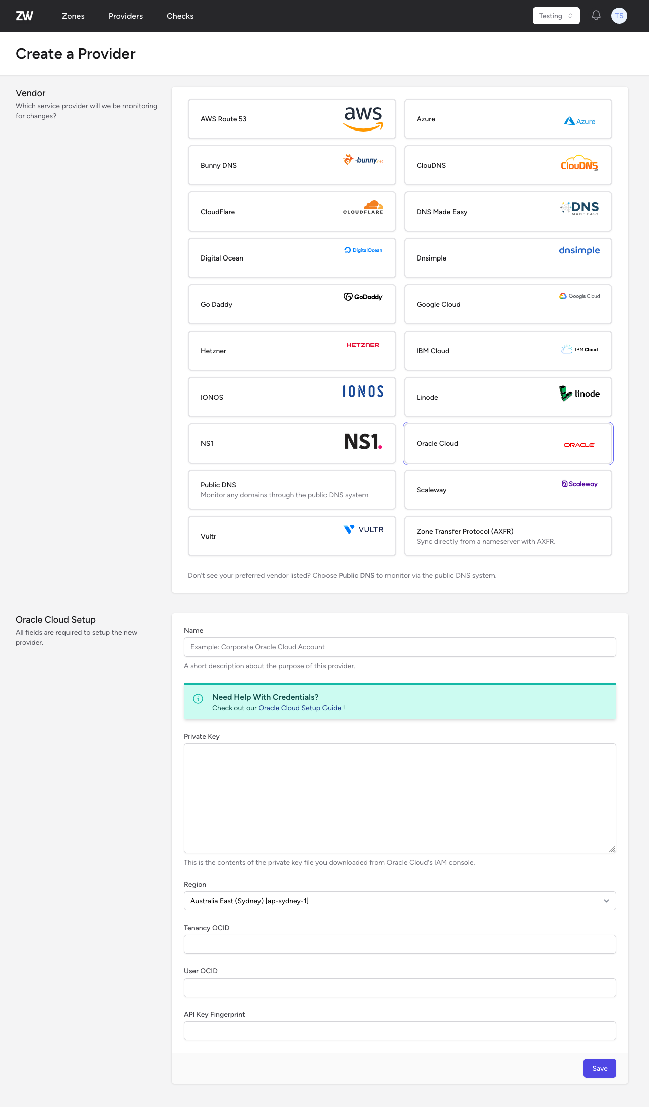The width and height of the screenshot is (649, 1107).
Task: Pick Go Daddy as the vendor
Action: [x=292, y=304]
